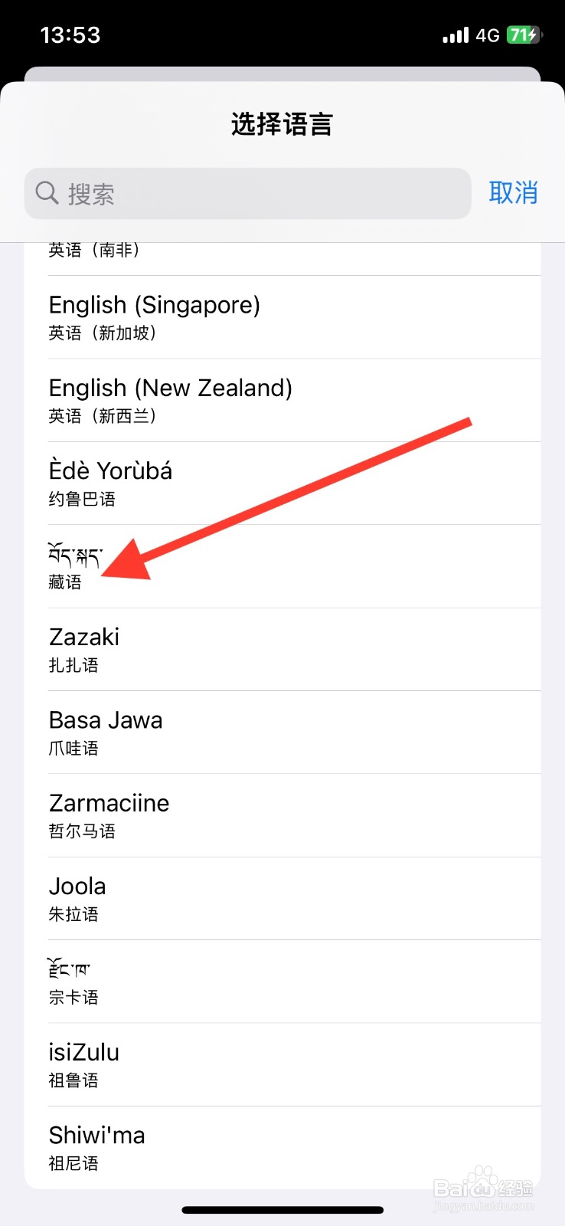The image size is (565, 1226).
Task: Choose Basa Jawa 爪哇语
Action: pos(282,733)
